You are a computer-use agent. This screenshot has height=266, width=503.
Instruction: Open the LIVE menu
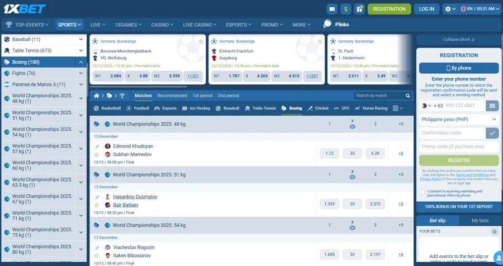tap(98, 25)
